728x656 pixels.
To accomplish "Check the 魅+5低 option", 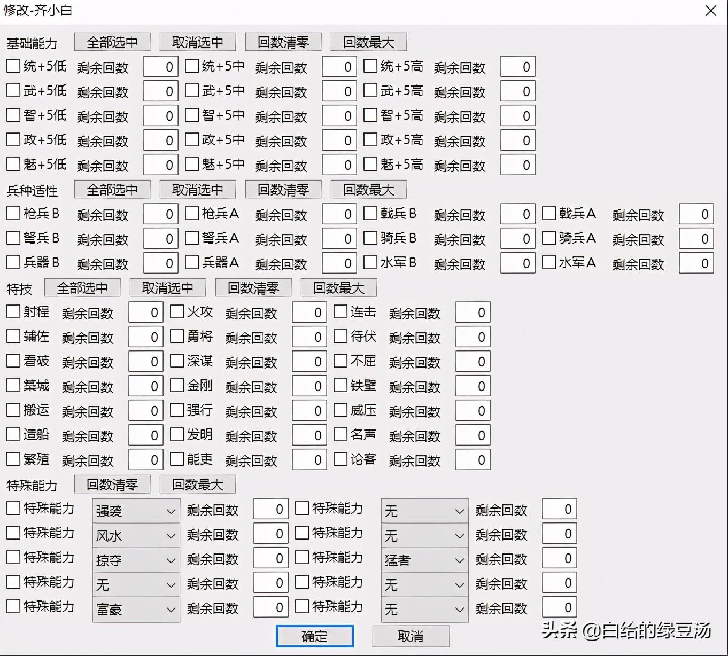I will coord(13,163).
